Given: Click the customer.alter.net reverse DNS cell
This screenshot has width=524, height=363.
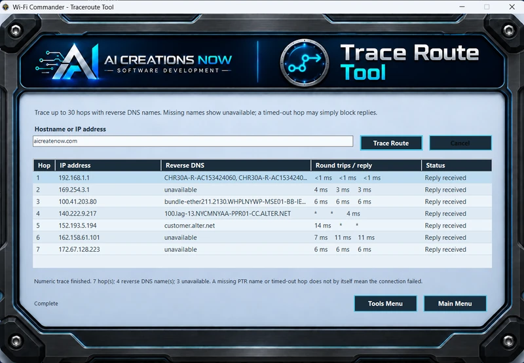Looking at the screenshot, I should 189,226.
